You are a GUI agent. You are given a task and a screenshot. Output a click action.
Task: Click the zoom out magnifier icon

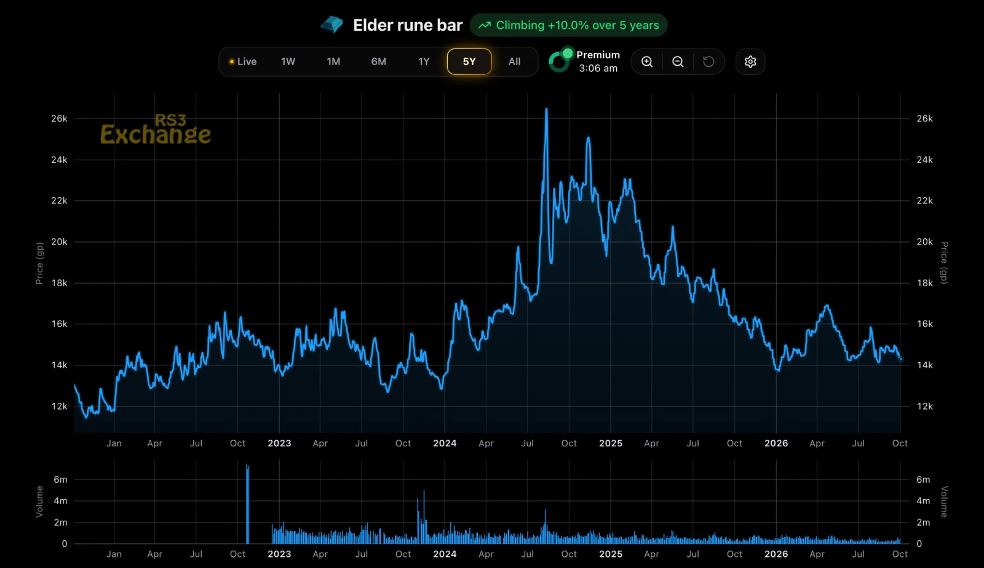coord(678,61)
